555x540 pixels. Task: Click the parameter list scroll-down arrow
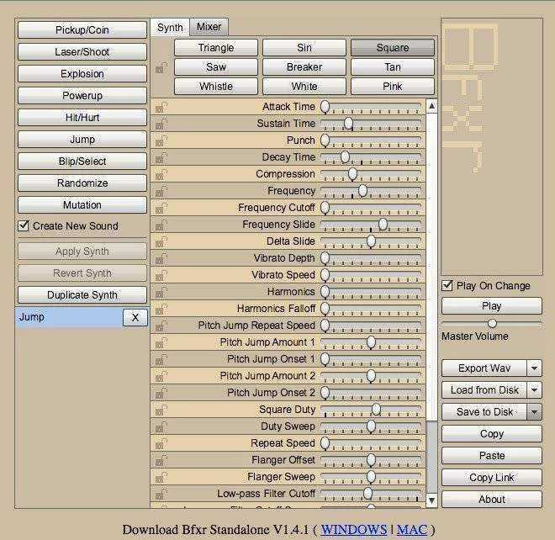[432, 500]
